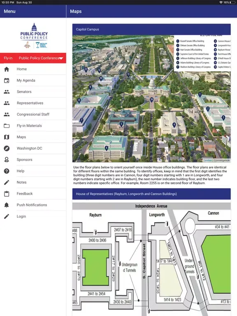Open the Public Policy Conference event dropdown arrow

pyautogui.click(x=61, y=58)
